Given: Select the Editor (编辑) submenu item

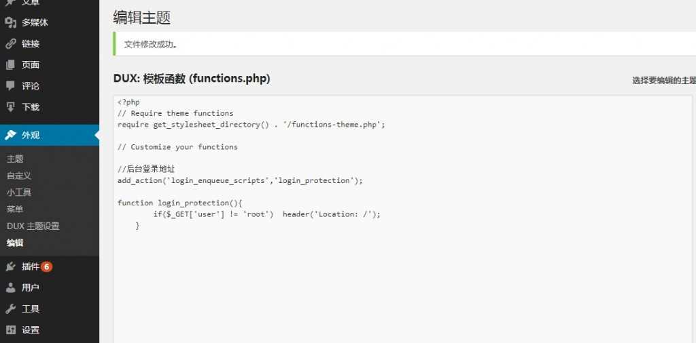Looking at the screenshot, I should (x=15, y=243).
